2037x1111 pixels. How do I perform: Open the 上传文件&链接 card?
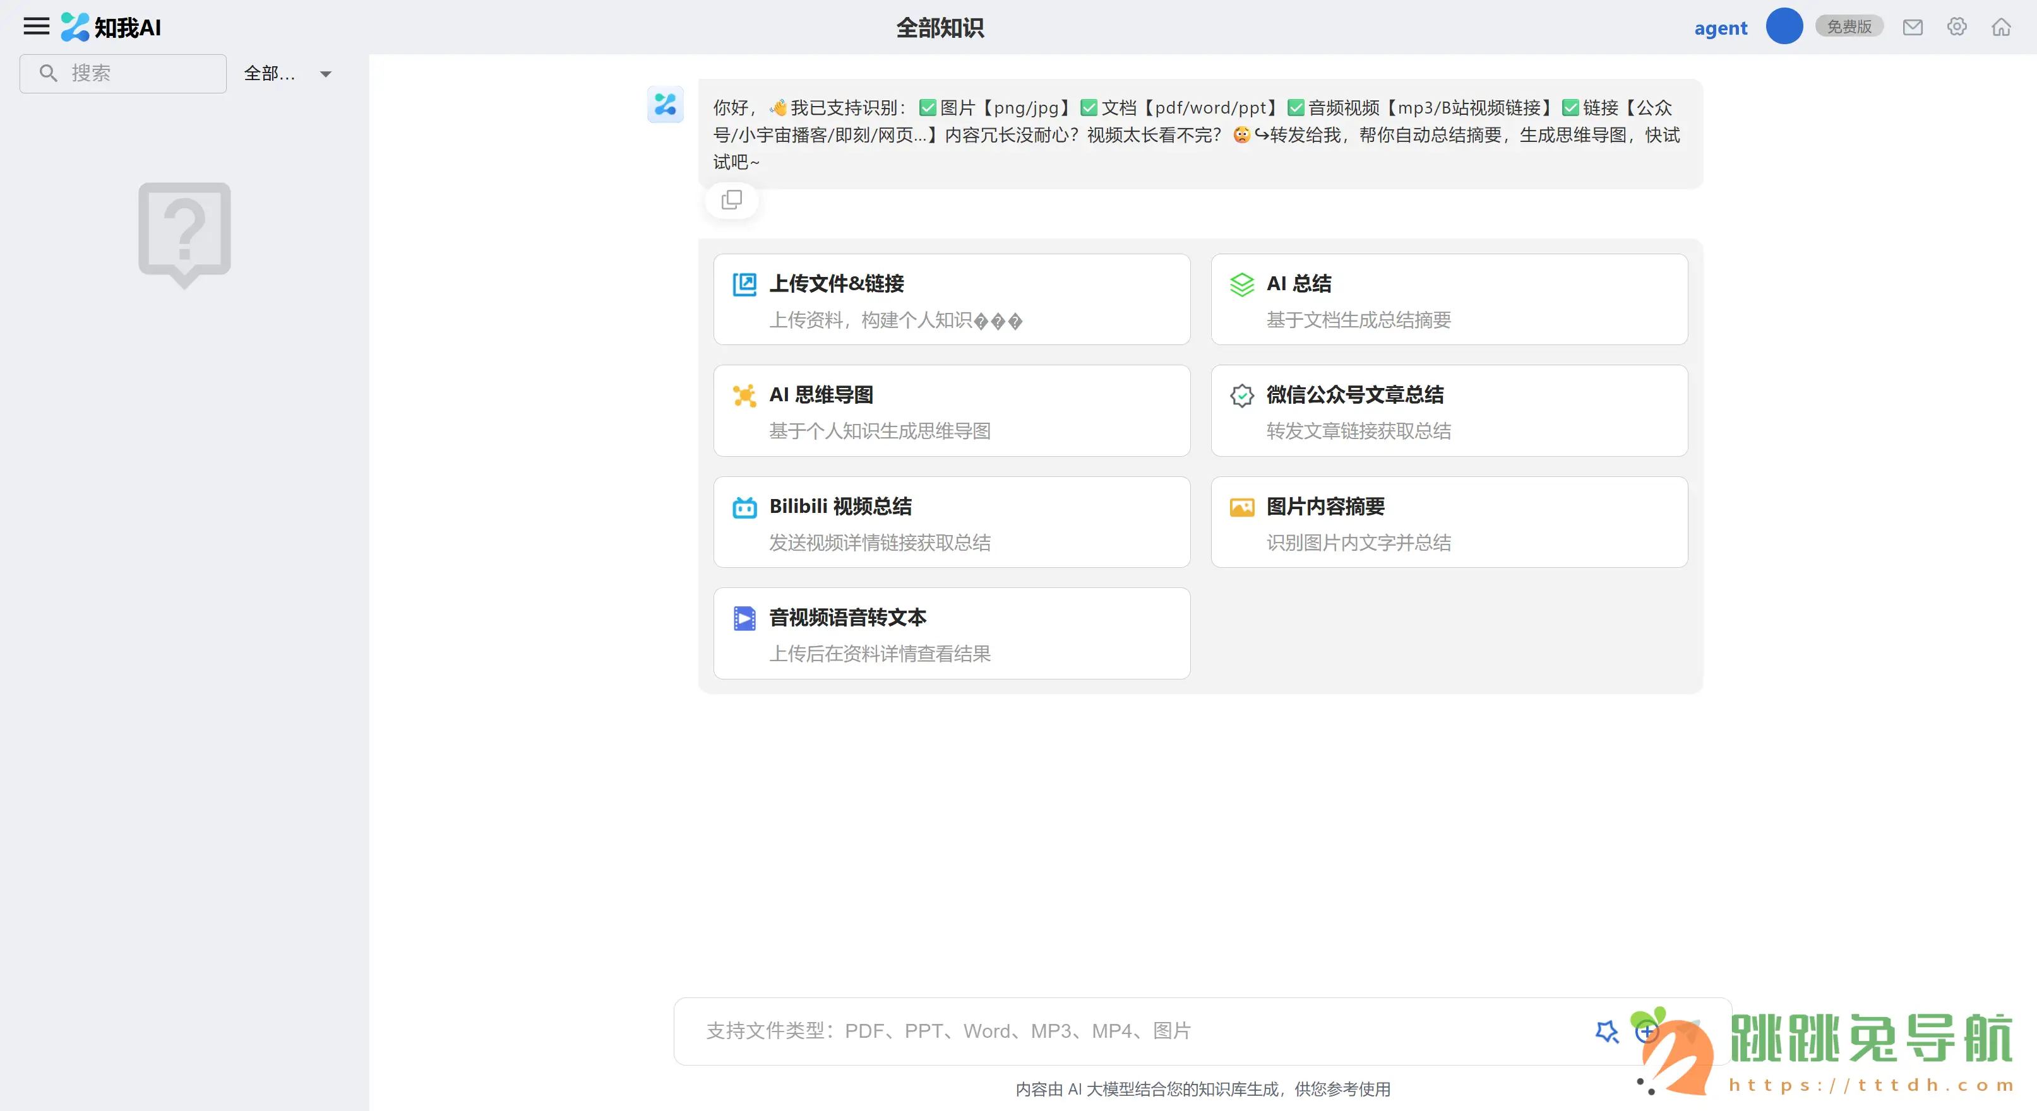952,300
